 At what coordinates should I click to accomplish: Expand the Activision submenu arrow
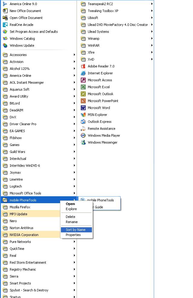74,62
